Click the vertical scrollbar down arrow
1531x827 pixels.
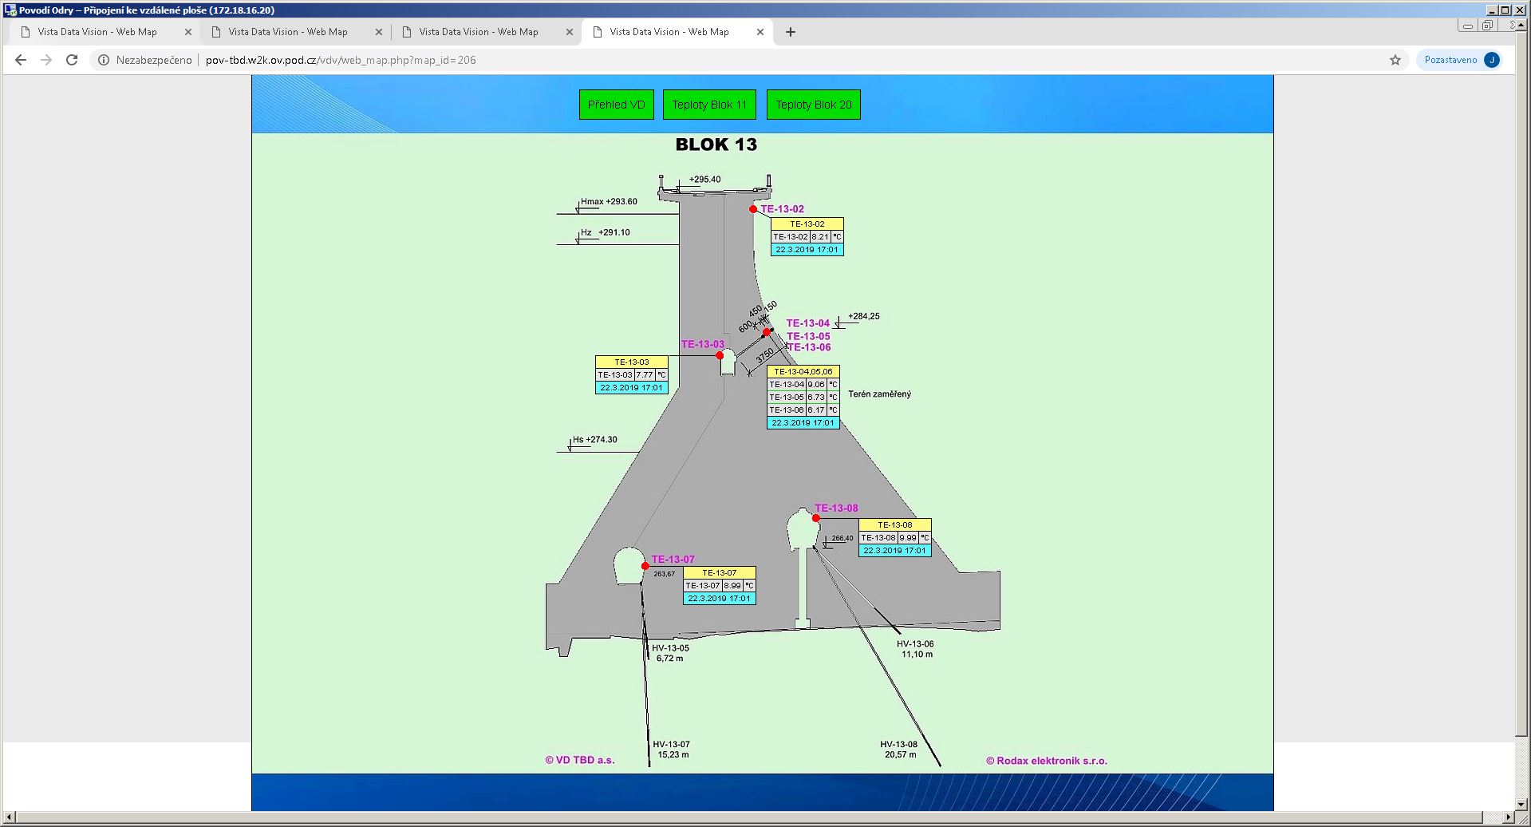coord(1521,804)
